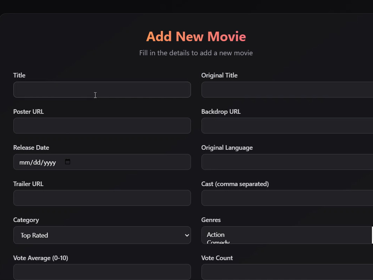Click the Release Date label
The image size is (373, 280).
point(31,147)
